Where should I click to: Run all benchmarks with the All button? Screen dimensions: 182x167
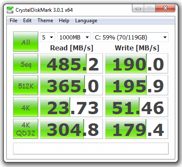[x=26, y=42]
